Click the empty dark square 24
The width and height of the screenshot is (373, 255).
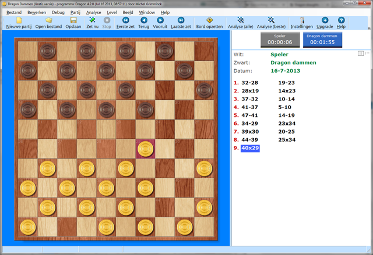pos(165,129)
